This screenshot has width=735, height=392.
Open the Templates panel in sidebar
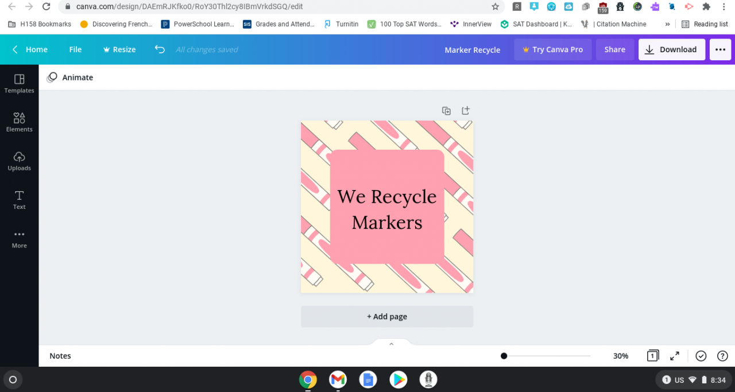[x=19, y=83]
